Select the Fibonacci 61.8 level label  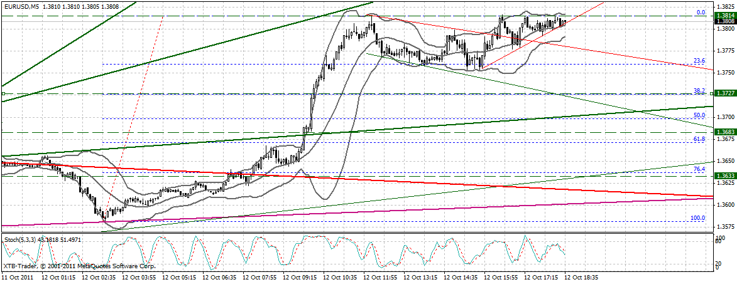coord(700,139)
